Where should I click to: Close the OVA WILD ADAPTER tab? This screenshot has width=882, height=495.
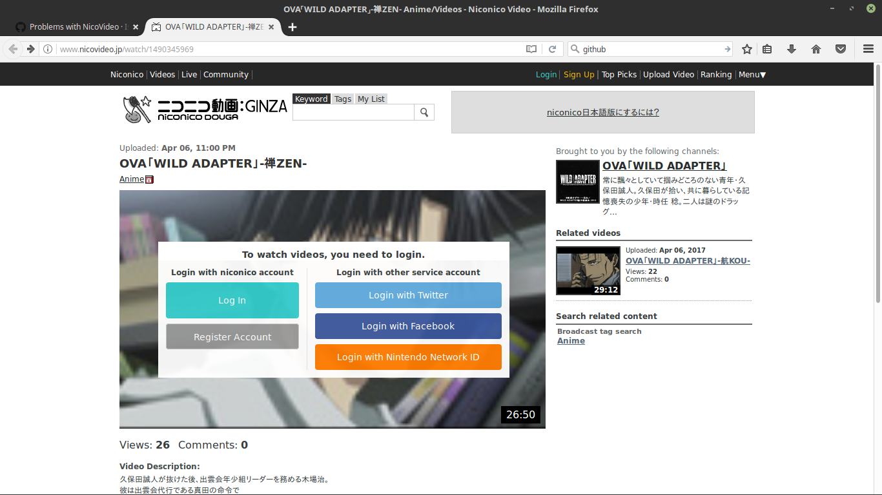click(x=271, y=27)
